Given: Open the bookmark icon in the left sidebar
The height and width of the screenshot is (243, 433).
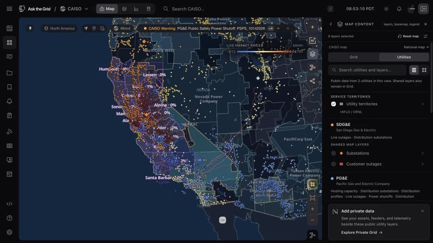Looking at the screenshot, I should pyautogui.click(x=9, y=87).
